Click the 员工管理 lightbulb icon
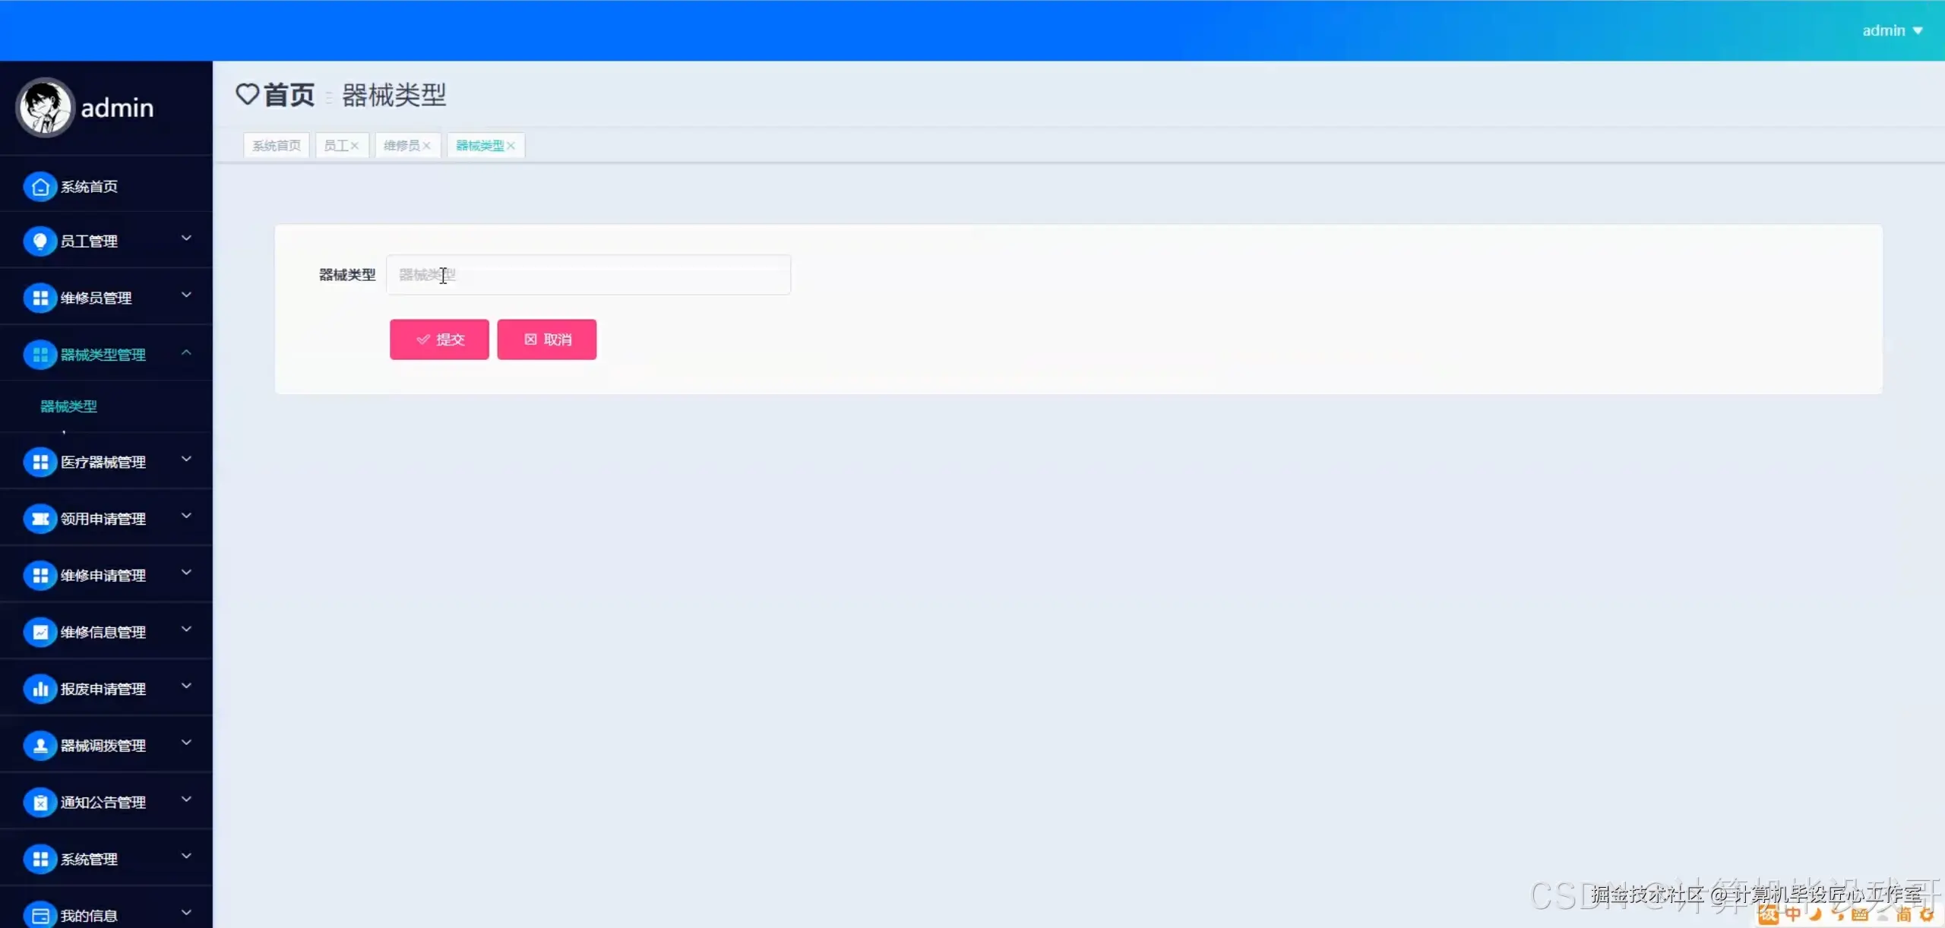This screenshot has width=1945, height=928. tap(40, 241)
